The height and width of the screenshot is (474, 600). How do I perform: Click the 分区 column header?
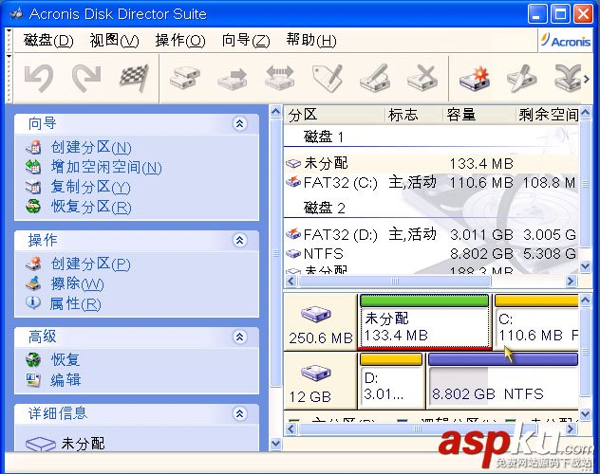pos(334,115)
